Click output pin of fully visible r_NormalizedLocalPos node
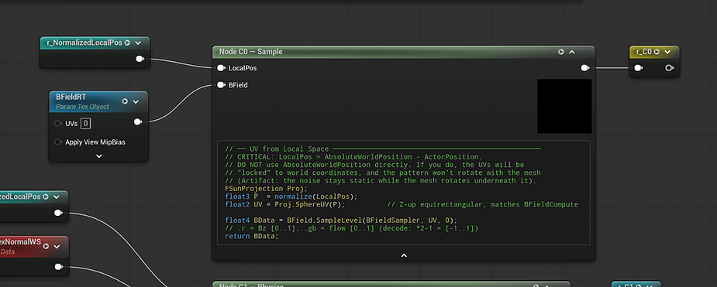The image size is (717, 287). point(140,59)
